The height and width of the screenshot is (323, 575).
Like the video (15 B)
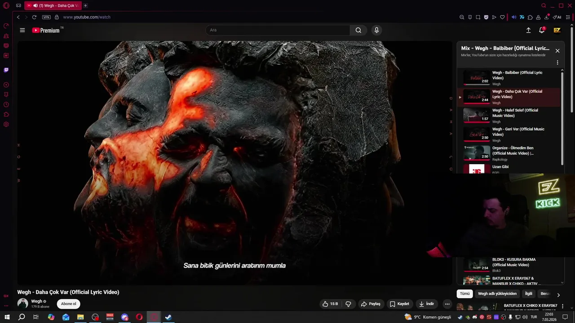point(330,304)
